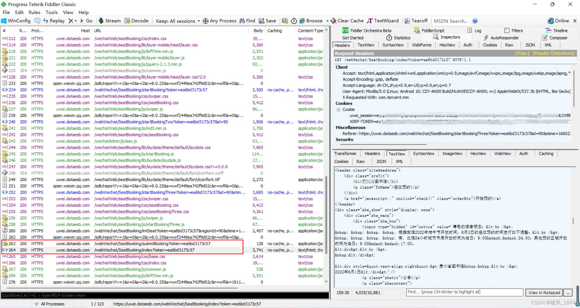580x308 pixels.
Task: Select the response Transformer tab
Action: point(345,154)
